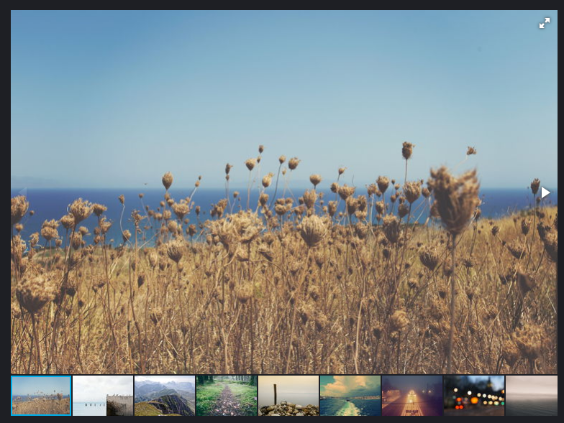This screenshot has height=423, width=564.
Task: Select the foggy night road thumbnail
Action: pos(412,395)
